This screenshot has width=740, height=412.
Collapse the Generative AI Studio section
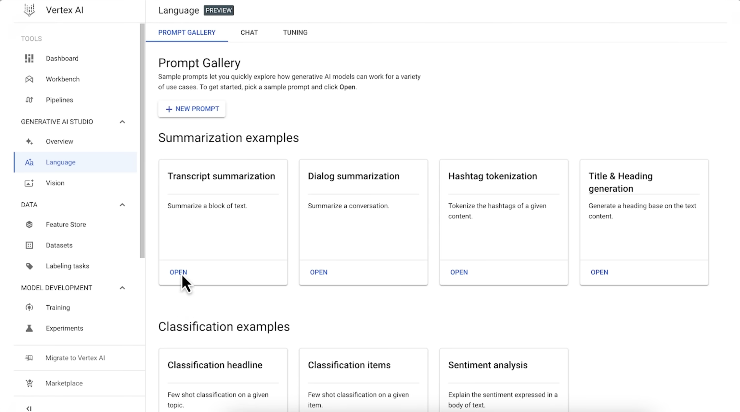coord(122,121)
